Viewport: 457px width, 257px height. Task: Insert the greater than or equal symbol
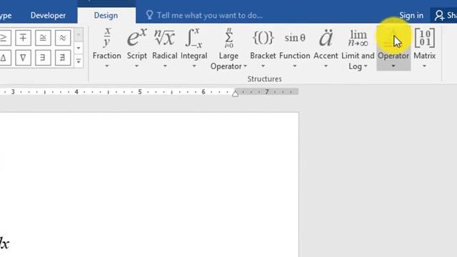pyautogui.click(x=5, y=38)
